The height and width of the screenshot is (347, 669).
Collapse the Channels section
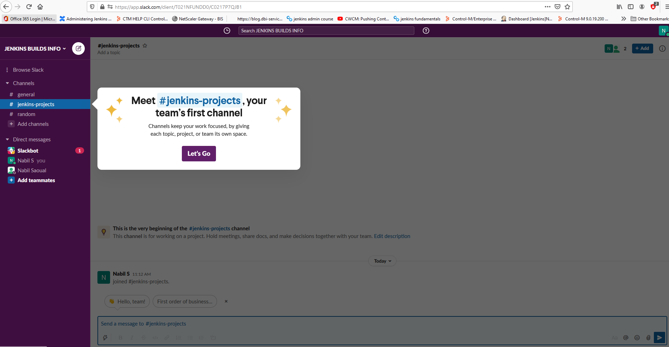tap(7, 83)
